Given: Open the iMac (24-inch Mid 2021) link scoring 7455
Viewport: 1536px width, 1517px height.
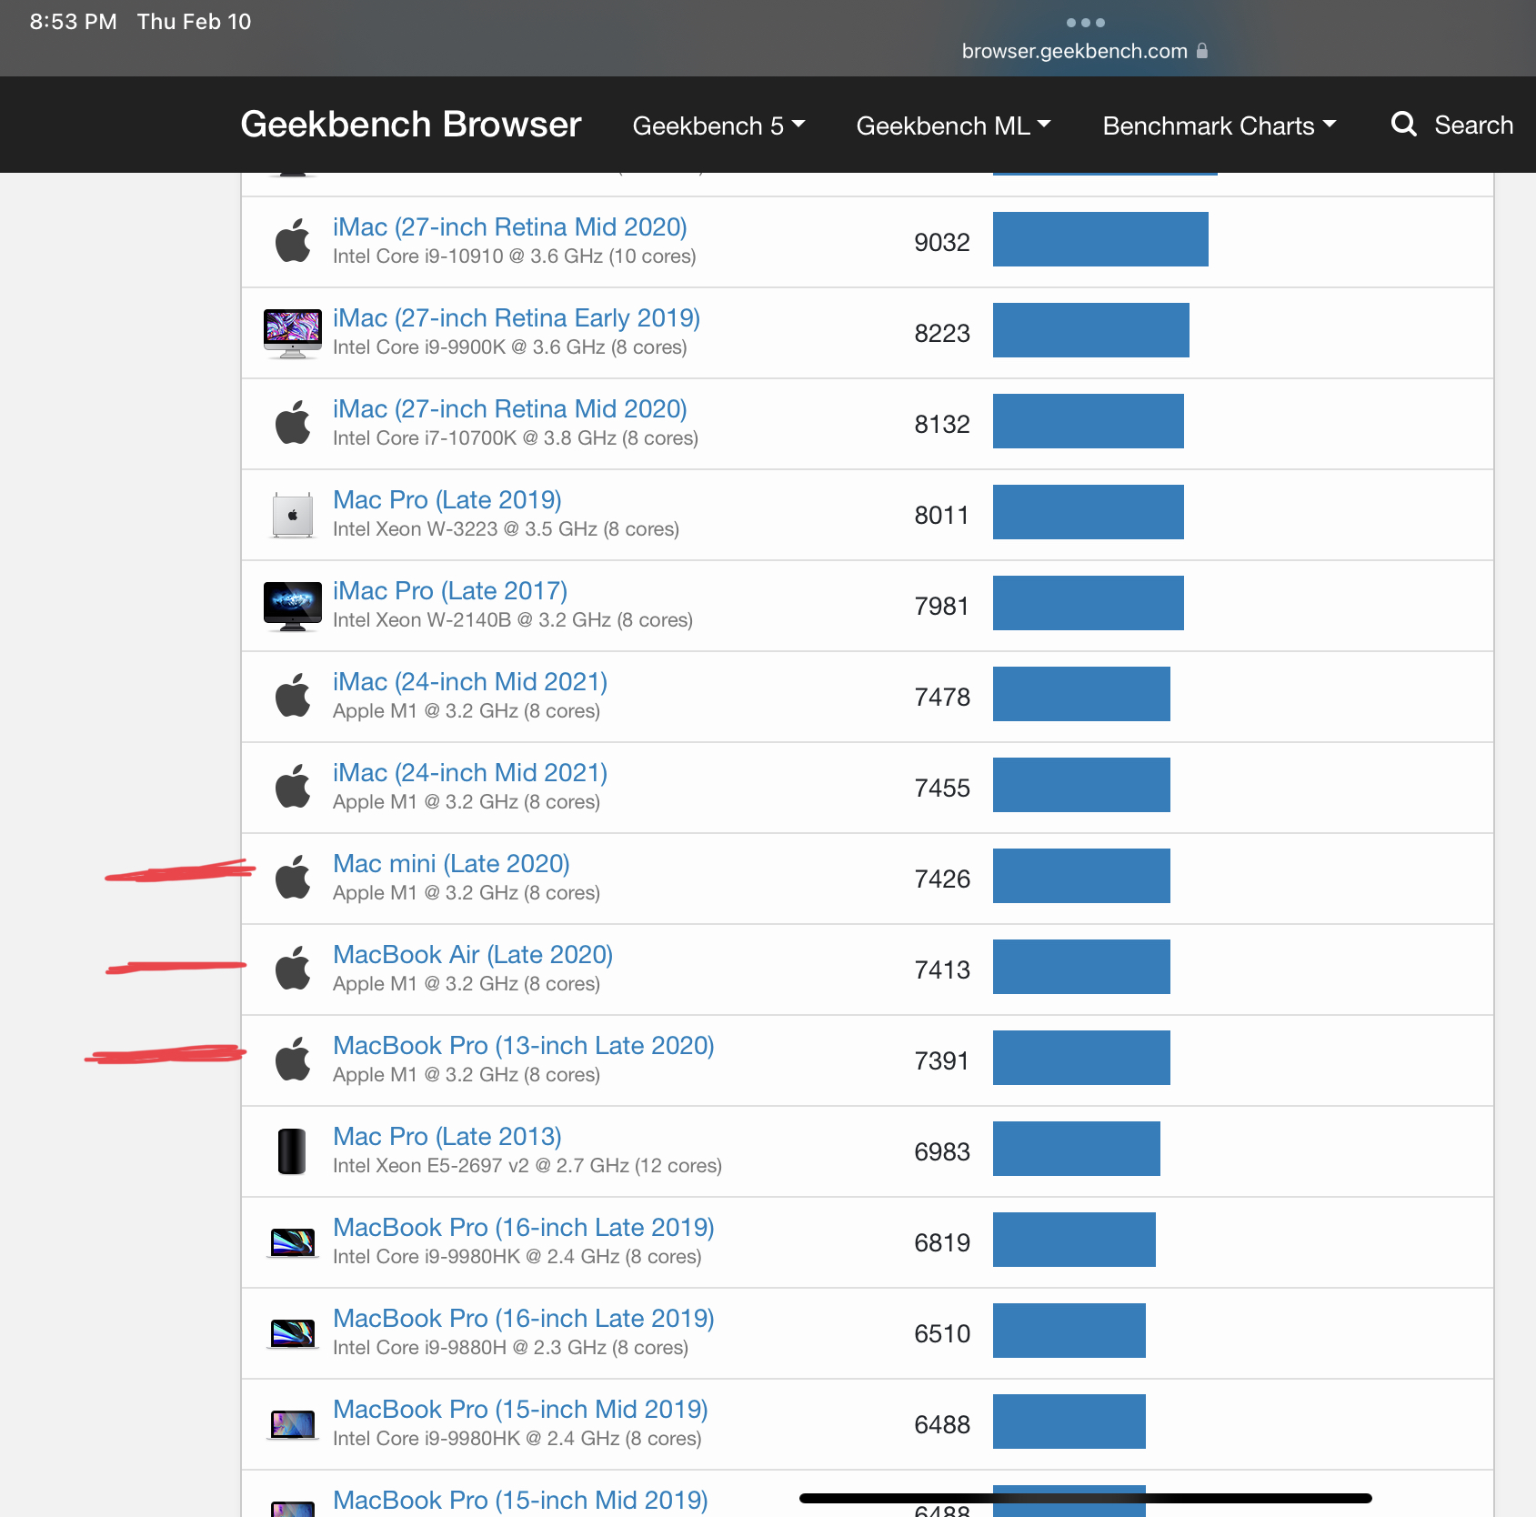Looking at the screenshot, I should click(470, 773).
